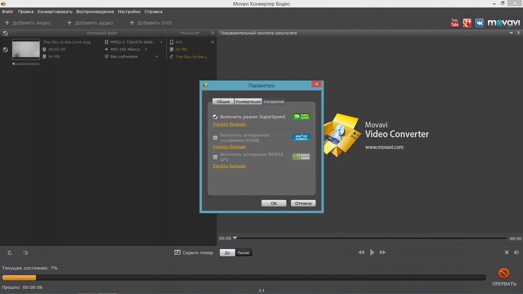Open the Файл menu
This screenshot has width=523, height=294.
(8, 11)
